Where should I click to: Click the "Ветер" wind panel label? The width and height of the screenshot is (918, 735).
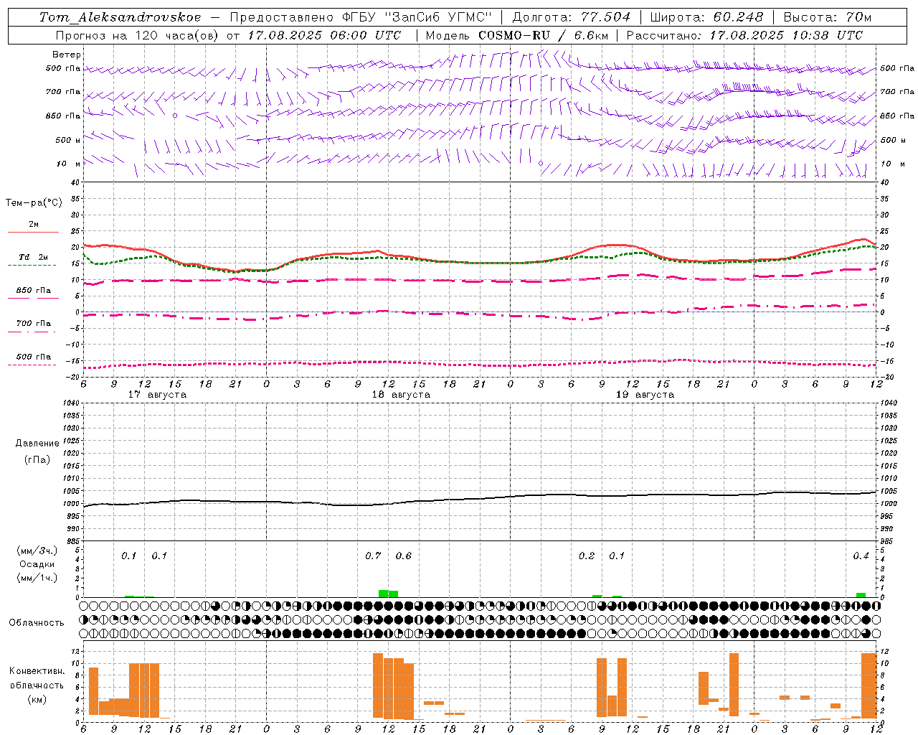point(66,55)
